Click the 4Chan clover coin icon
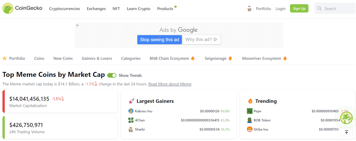 pyautogui.click(x=131, y=120)
